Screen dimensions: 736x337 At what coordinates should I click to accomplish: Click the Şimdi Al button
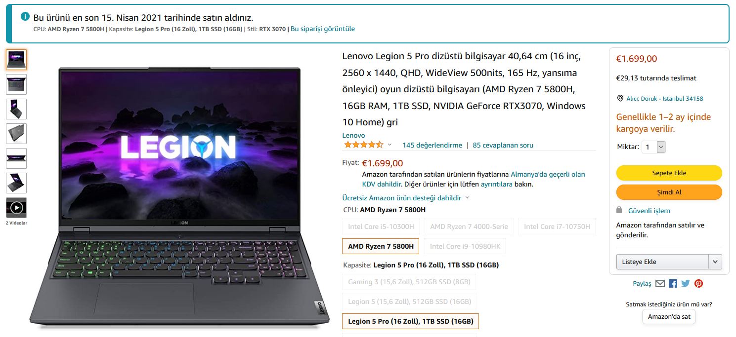[669, 192]
